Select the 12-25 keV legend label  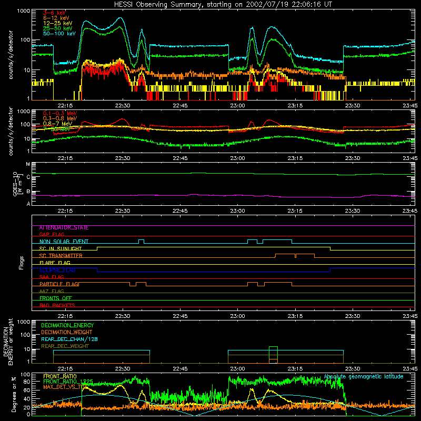[57, 23]
